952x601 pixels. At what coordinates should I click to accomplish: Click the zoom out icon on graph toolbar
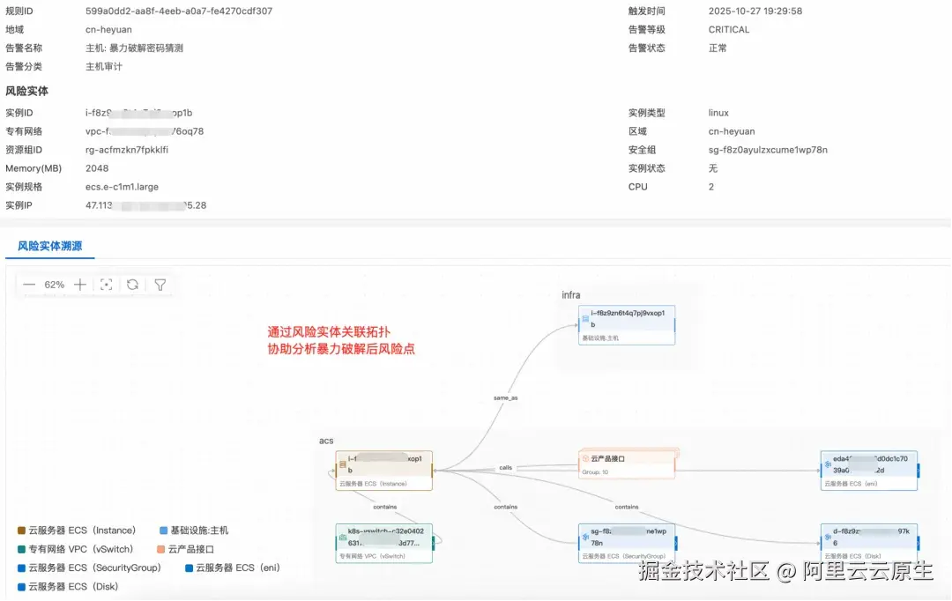pos(28,284)
